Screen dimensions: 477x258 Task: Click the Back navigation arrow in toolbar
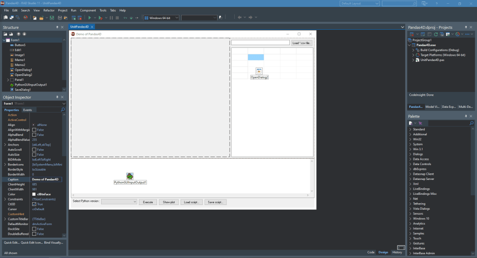click(239, 17)
